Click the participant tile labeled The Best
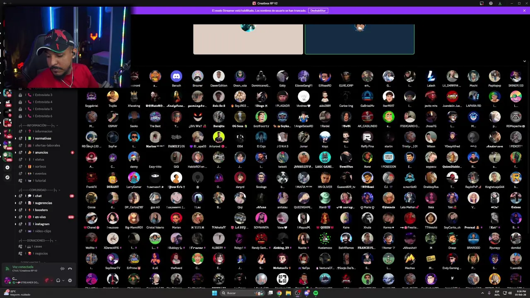 coord(155,119)
